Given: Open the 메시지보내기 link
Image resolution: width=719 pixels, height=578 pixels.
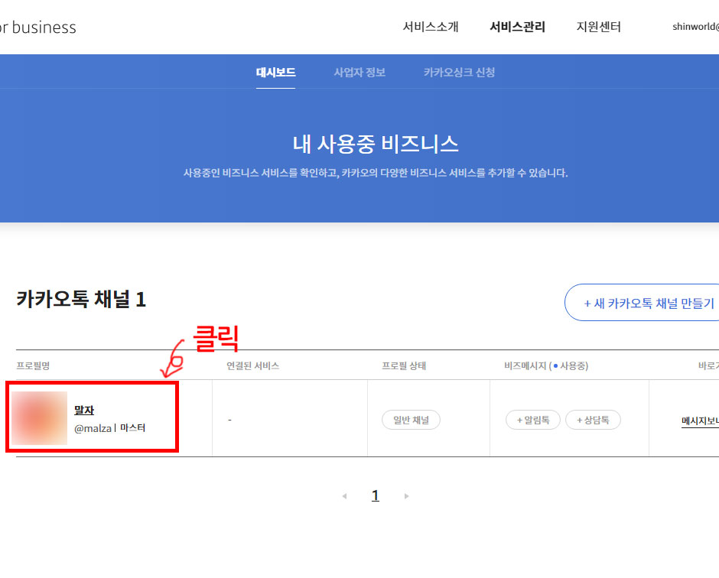Looking at the screenshot, I should point(700,421).
